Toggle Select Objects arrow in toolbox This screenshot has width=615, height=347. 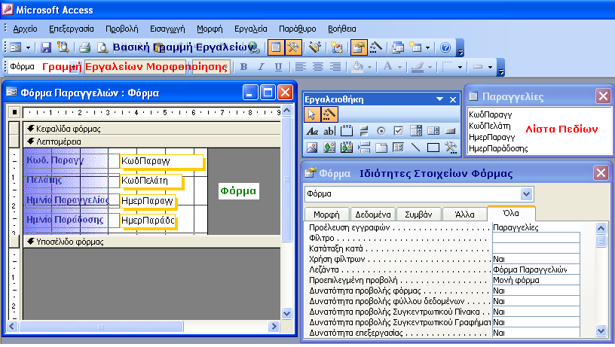[312, 114]
